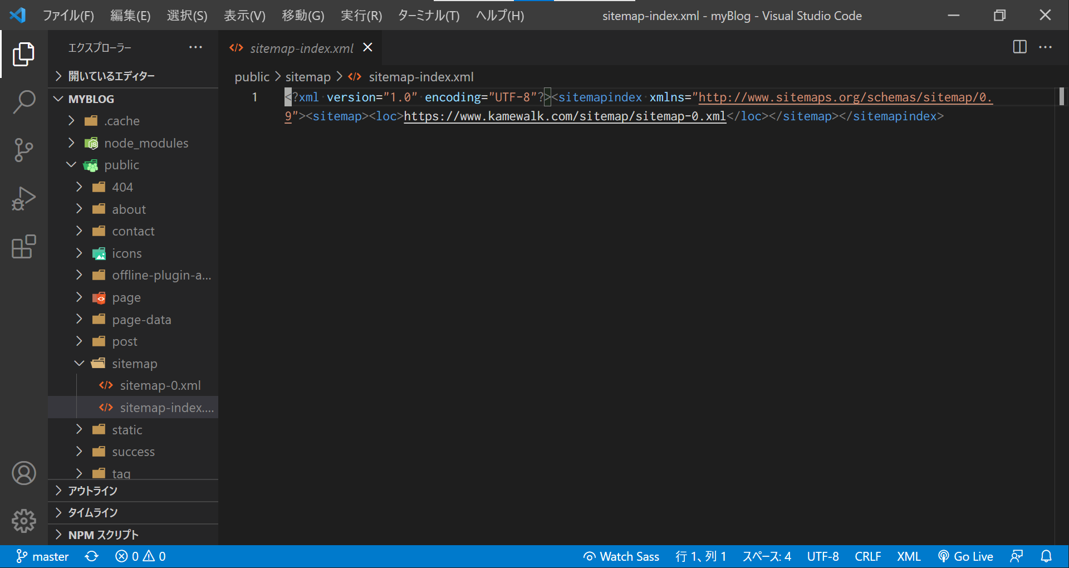
Task: Expand the 開いているエディター section
Action: (x=133, y=76)
